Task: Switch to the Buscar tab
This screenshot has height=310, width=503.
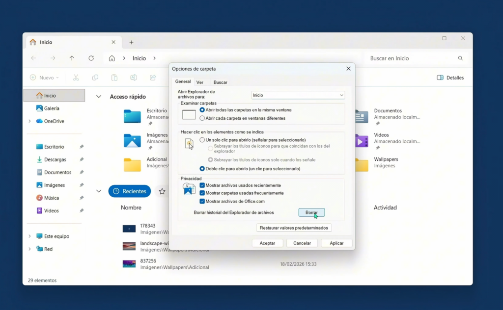Action: (220, 82)
